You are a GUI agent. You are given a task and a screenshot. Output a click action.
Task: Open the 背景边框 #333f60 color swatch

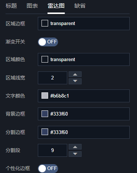coord(45,114)
